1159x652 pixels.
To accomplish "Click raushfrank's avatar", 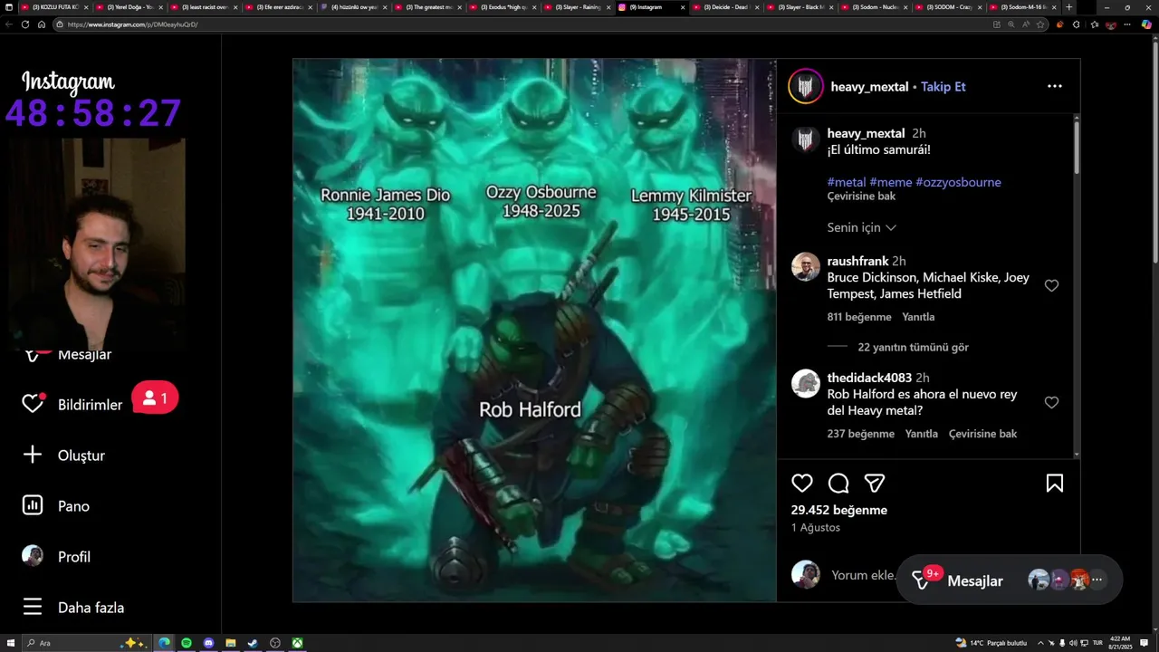I will pyautogui.click(x=805, y=266).
